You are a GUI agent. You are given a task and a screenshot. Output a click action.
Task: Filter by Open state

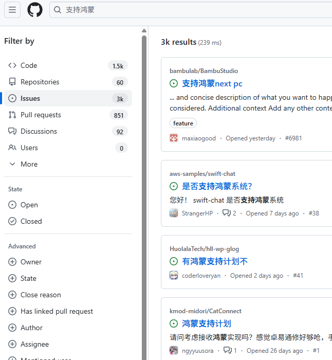pos(68,205)
